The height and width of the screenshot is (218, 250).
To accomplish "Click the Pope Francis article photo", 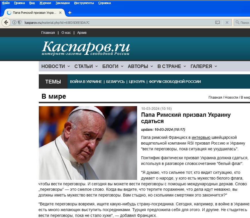I will tap(88, 143).
